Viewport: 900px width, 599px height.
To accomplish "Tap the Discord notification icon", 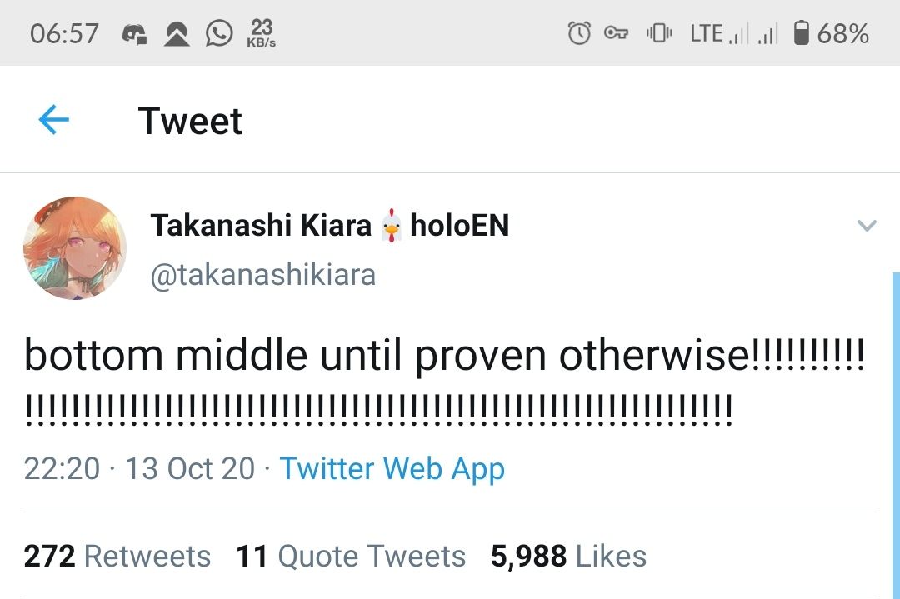I will click(135, 33).
